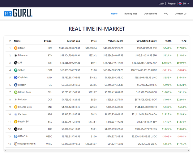Click the Polkadot coin icon
This screenshot has width=193, height=156.
[16, 99]
